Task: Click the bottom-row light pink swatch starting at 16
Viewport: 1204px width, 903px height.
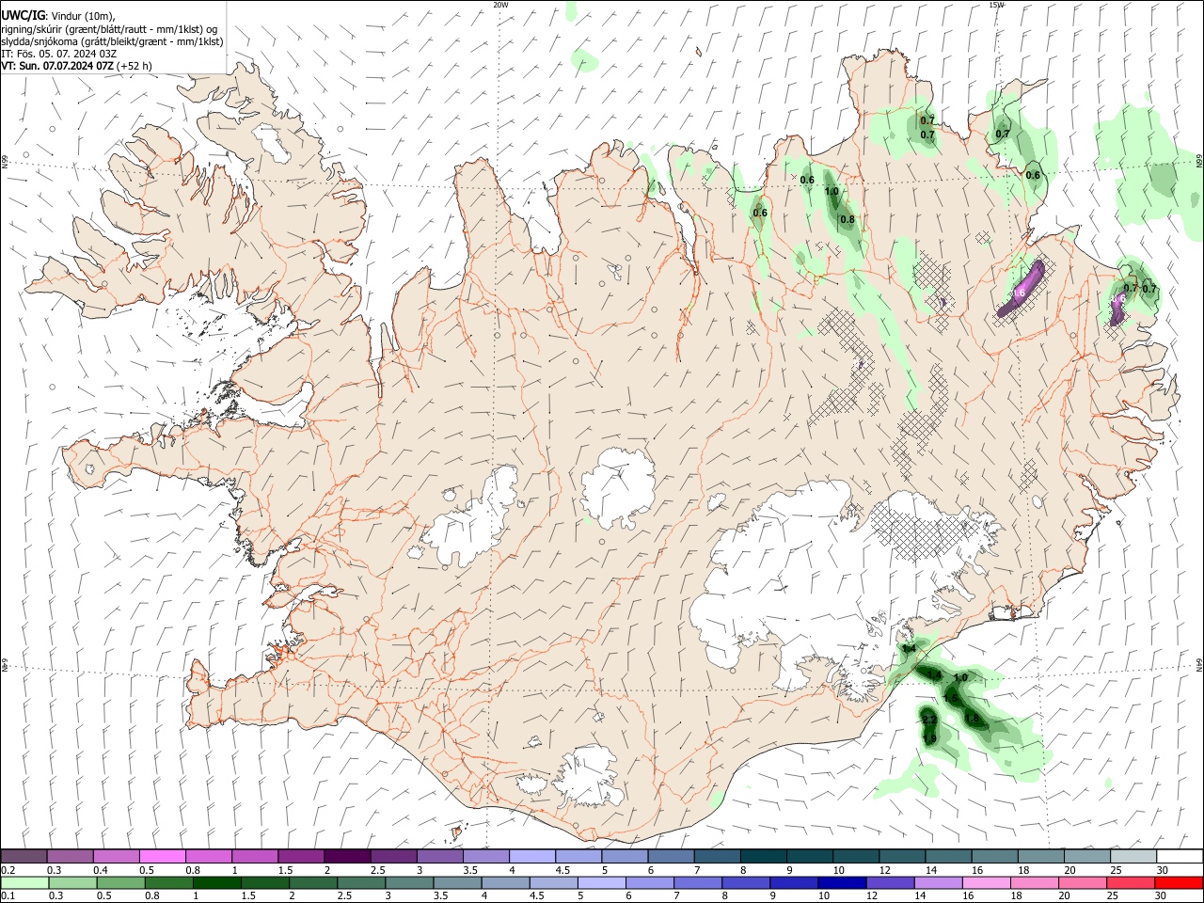Action: click(x=986, y=883)
